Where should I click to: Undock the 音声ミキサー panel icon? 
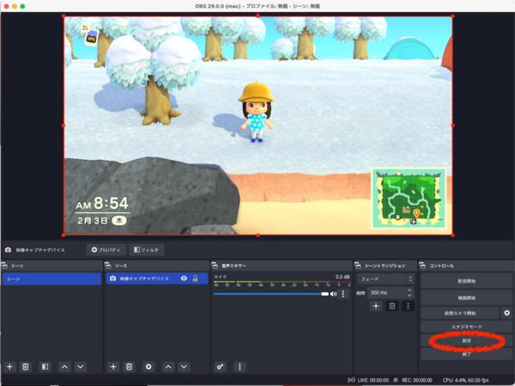coord(215,266)
